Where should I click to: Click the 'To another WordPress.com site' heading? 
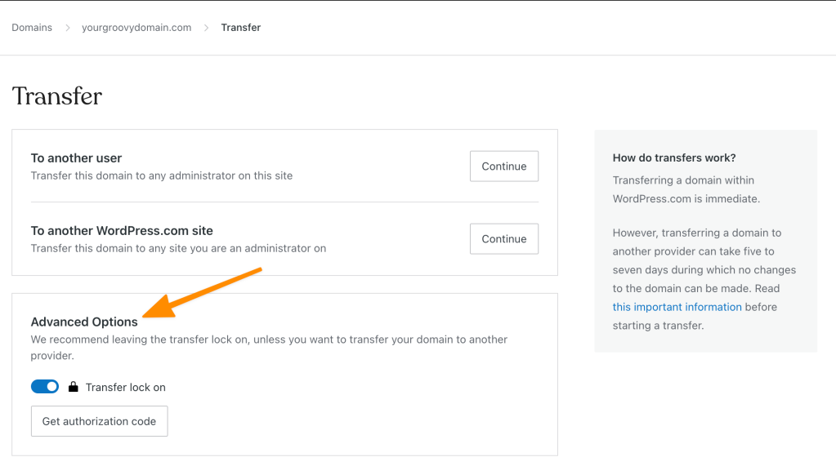click(x=122, y=231)
